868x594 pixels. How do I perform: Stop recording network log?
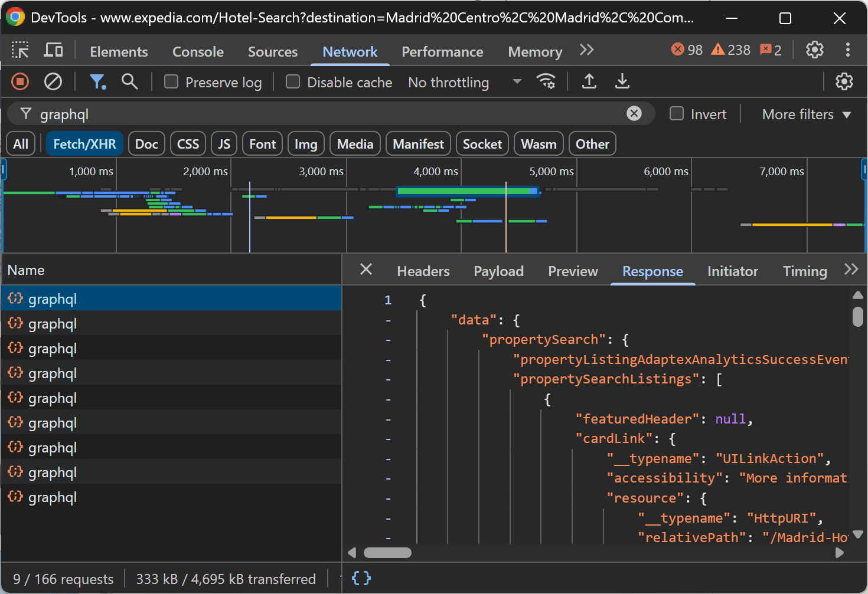click(x=20, y=81)
